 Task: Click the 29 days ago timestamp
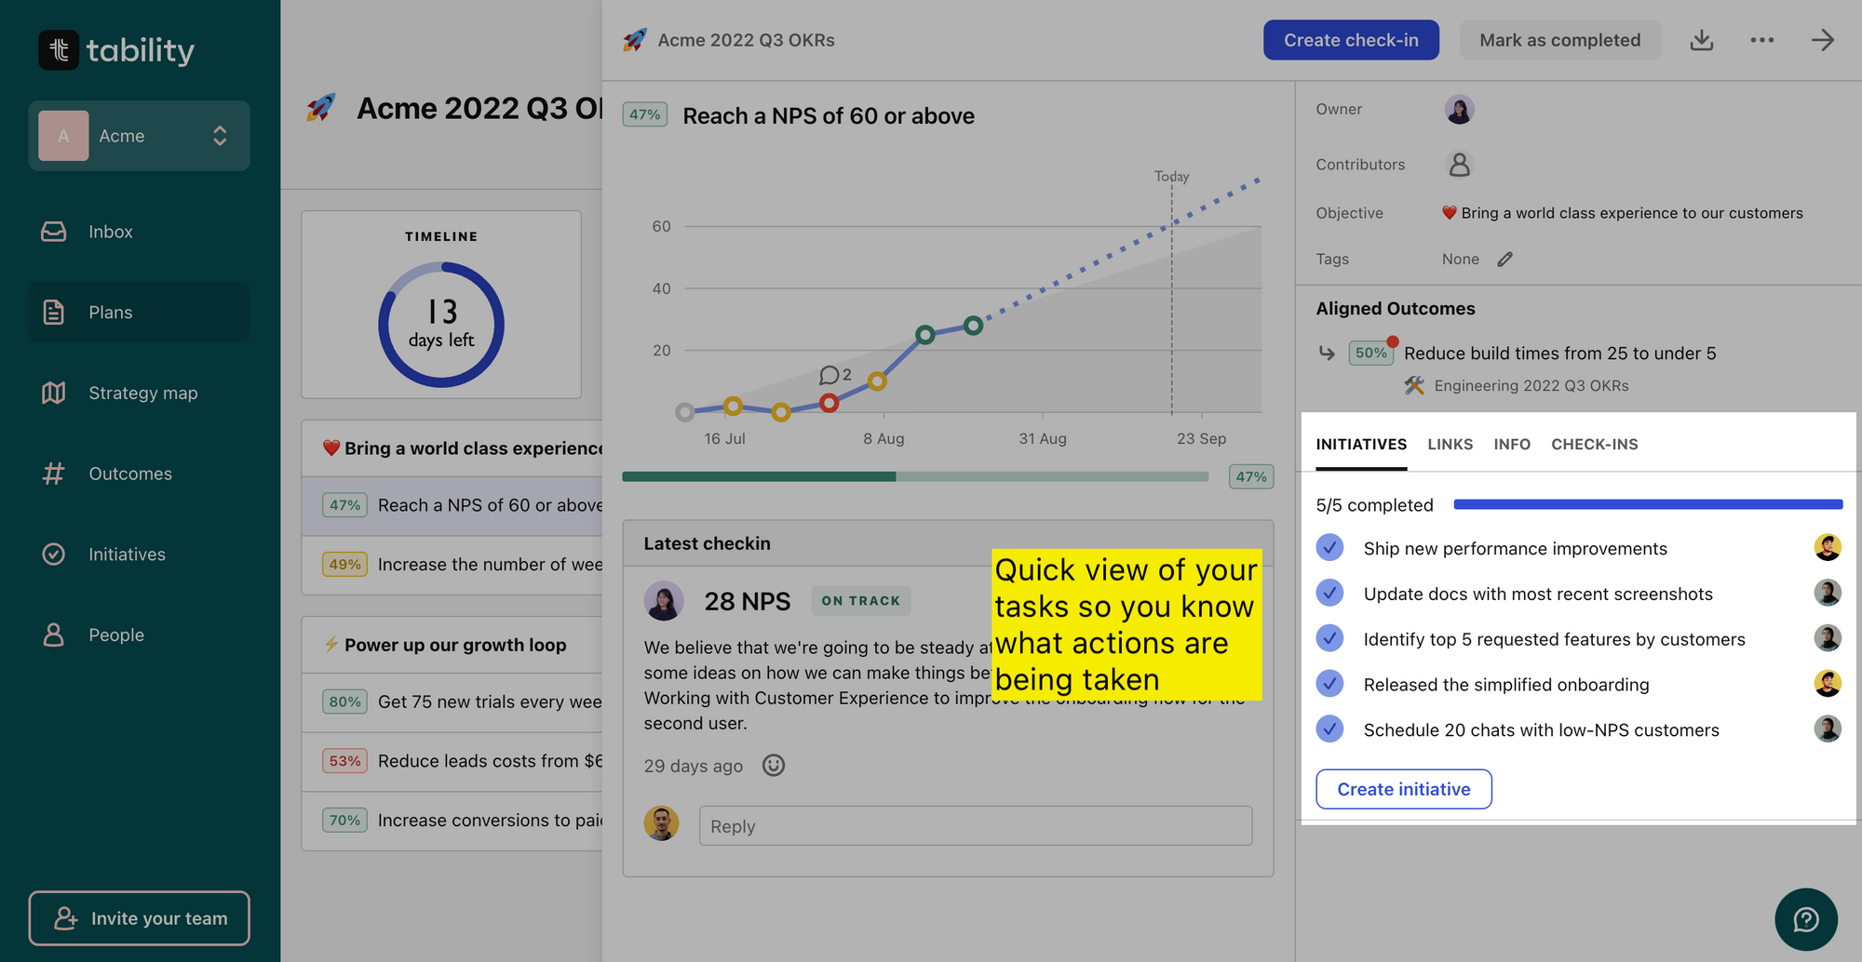(x=694, y=767)
